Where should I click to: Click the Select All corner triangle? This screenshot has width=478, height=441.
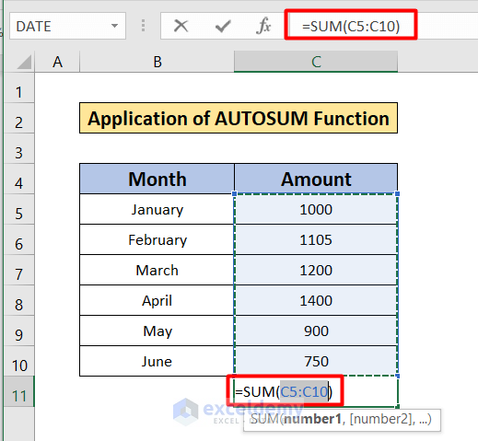pyautogui.click(x=24, y=62)
